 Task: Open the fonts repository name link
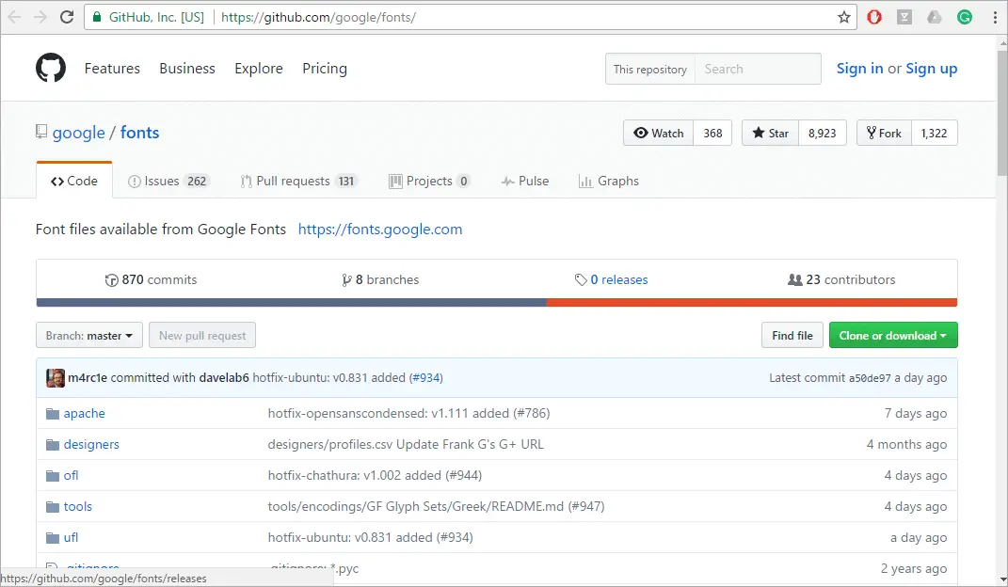point(139,133)
